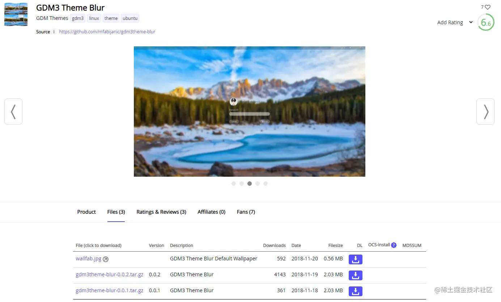Image resolution: width=501 pixels, height=302 pixels.
Task: Click the 2018-11-19 date cell
Action: pos(305,274)
